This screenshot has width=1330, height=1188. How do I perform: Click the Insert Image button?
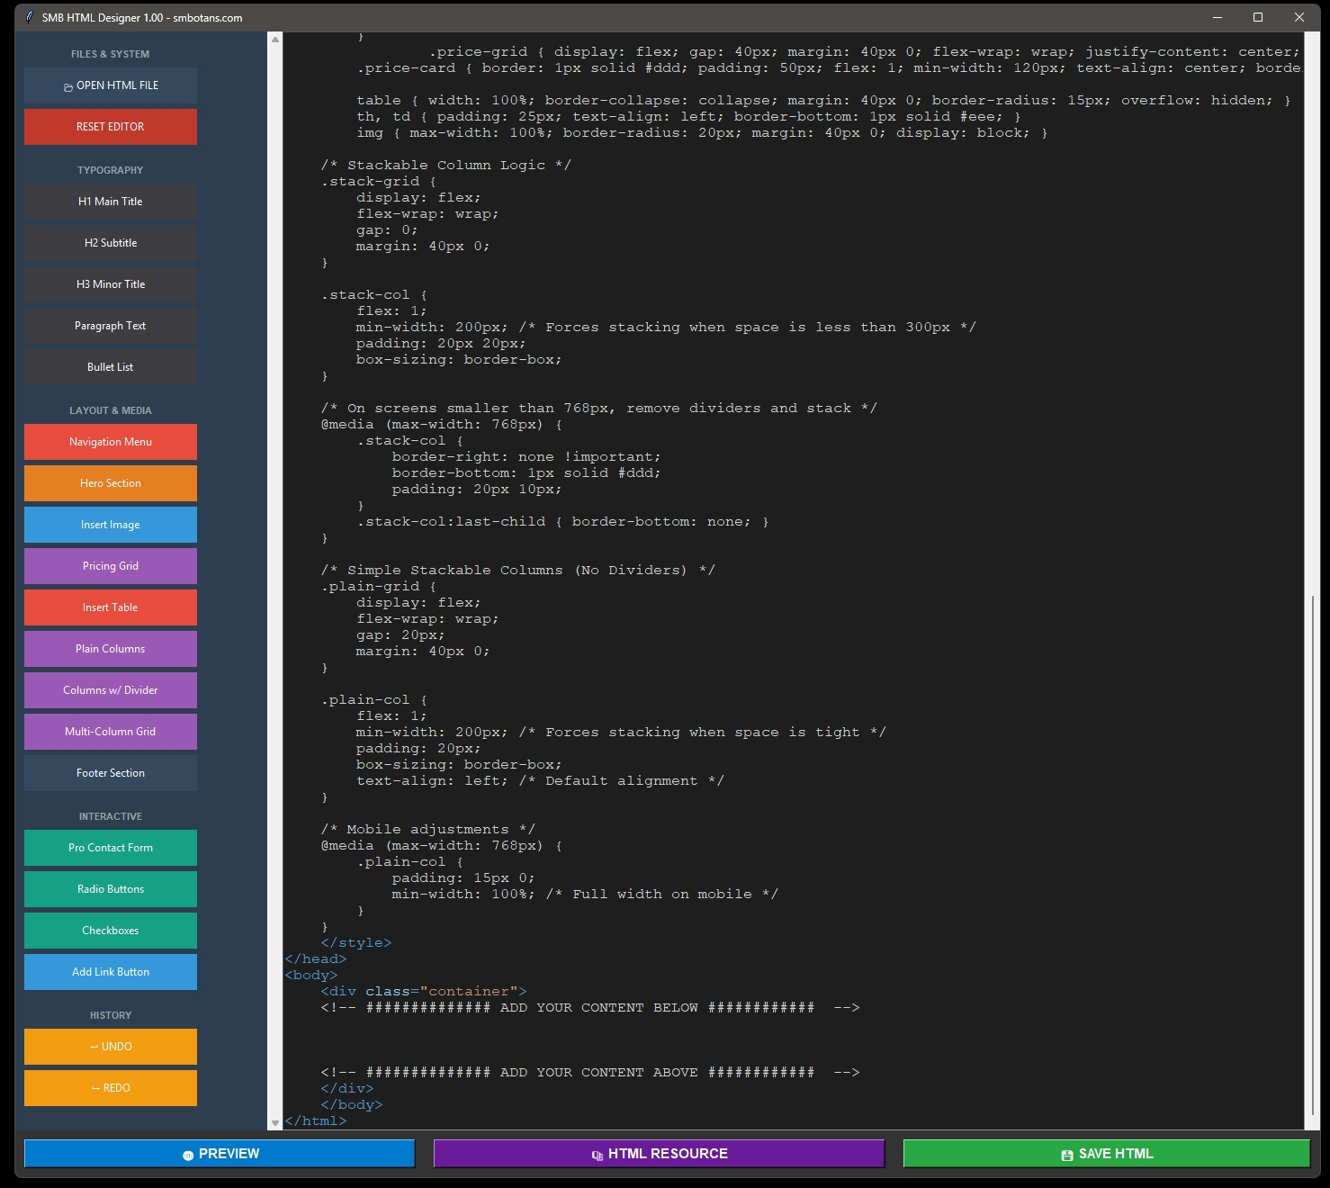pyautogui.click(x=111, y=525)
